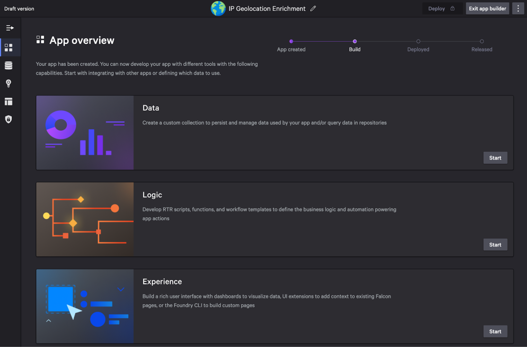Click the Build marker on the progress bar
527x347 pixels.
(x=355, y=41)
